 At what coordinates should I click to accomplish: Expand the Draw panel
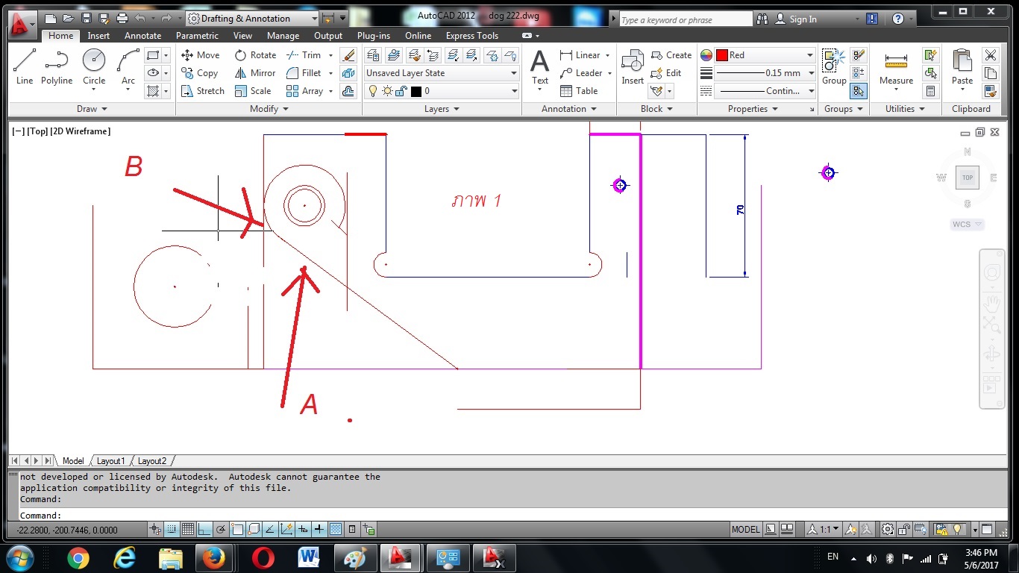click(92, 109)
